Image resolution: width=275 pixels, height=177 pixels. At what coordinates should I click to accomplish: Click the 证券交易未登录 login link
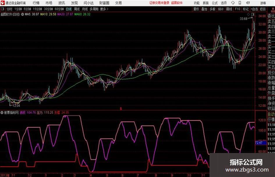pos(159,3)
